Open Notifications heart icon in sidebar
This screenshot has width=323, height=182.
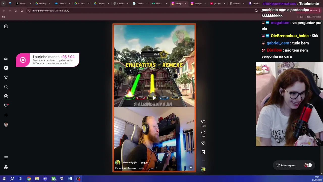click(x=6, y=106)
